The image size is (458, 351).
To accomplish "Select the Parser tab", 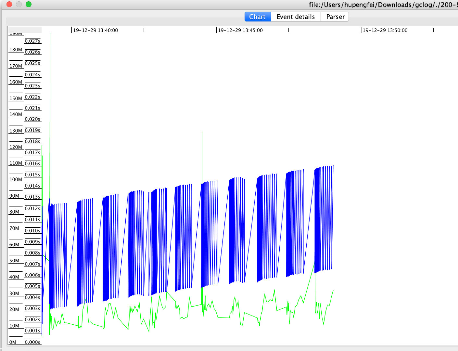I will [335, 17].
